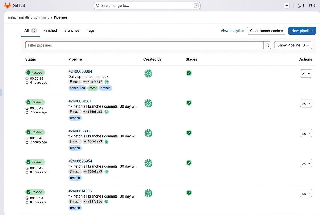Click small commit author avatar beside 445fd84f
The width and height of the screenshot is (320, 215).
coord(107,82)
